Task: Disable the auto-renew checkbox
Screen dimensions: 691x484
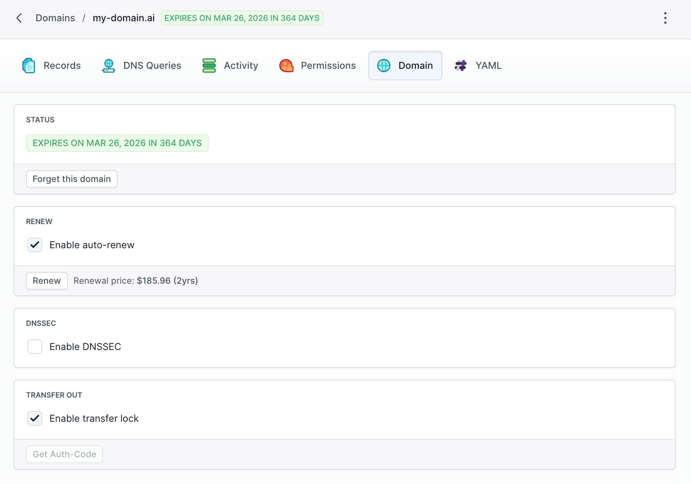Action: [35, 245]
